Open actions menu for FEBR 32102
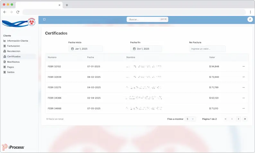This screenshot has height=153, width=255. coord(243,66)
